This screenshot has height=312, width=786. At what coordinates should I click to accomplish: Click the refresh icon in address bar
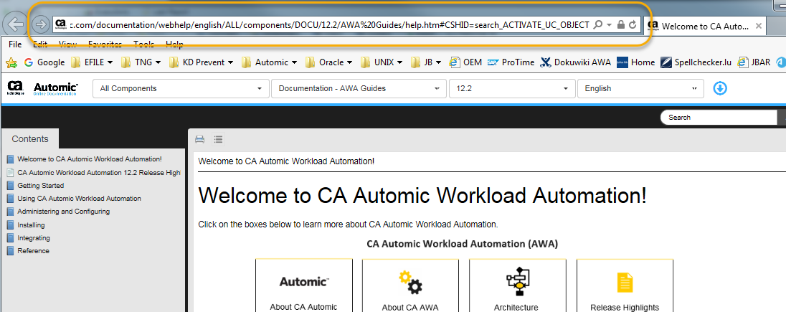[633, 24]
